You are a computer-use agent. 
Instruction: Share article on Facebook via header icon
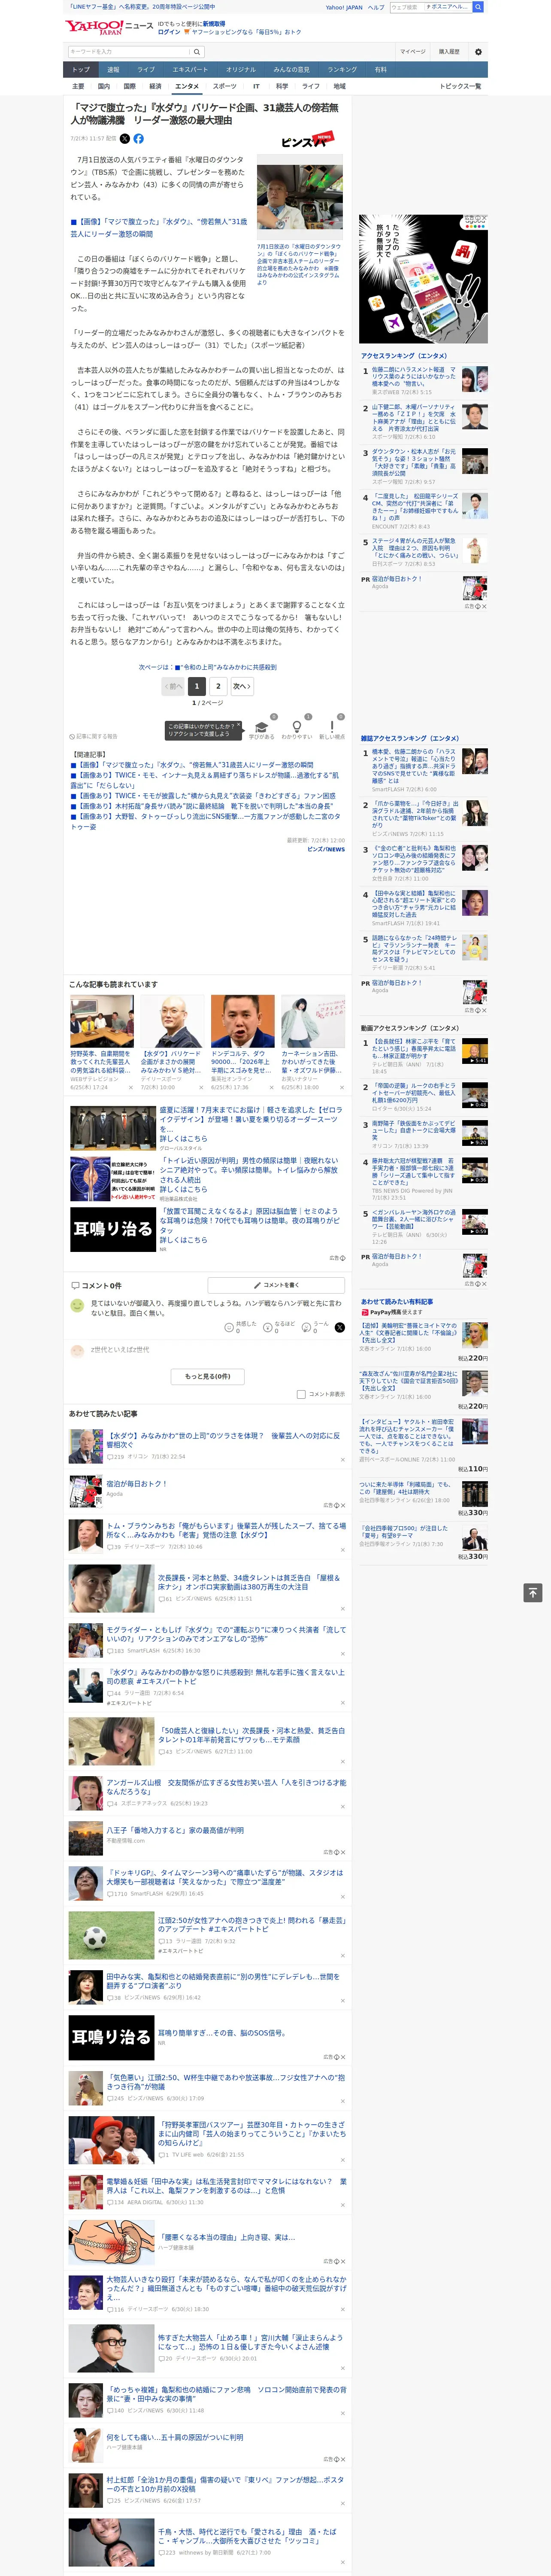pos(139,139)
